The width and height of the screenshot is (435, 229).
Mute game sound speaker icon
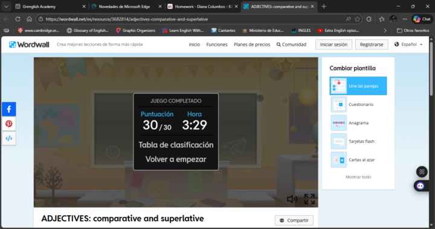tap(292, 199)
